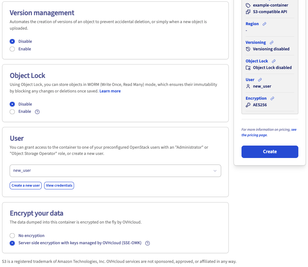Click the Version management section heading
The height and width of the screenshot is (267, 308).
click(42, 13)
